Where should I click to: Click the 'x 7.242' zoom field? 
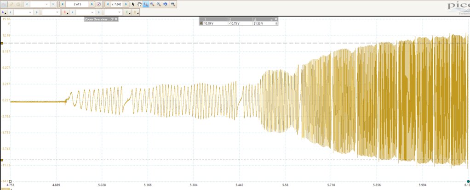[117, 4]
